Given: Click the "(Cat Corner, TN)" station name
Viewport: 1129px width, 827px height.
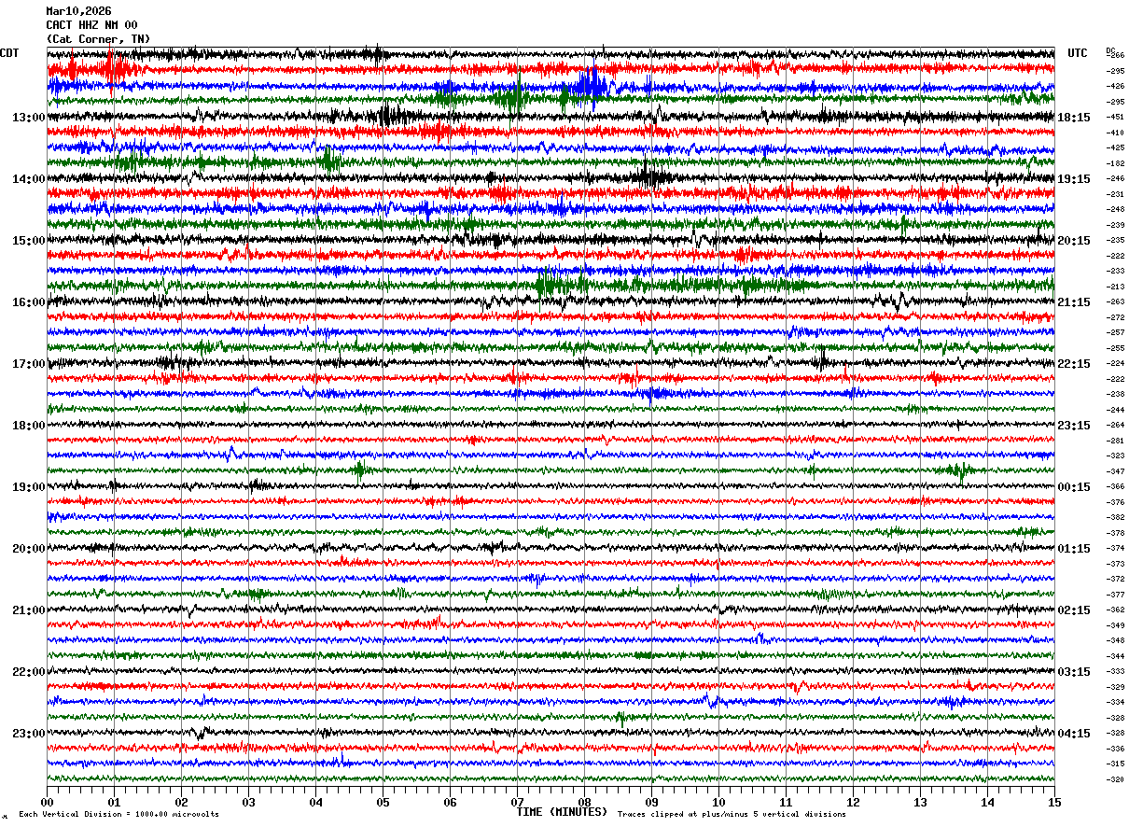Looking at the screenshot, I should pyautogui.click(x=98, y=39).
